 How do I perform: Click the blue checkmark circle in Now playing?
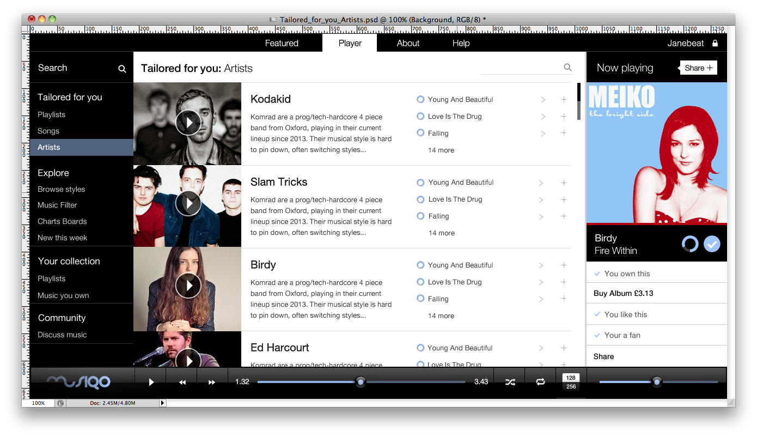tap(712, 244)
